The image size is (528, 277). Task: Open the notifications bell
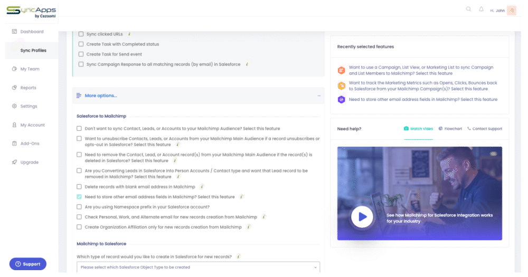tap(481, 9)
